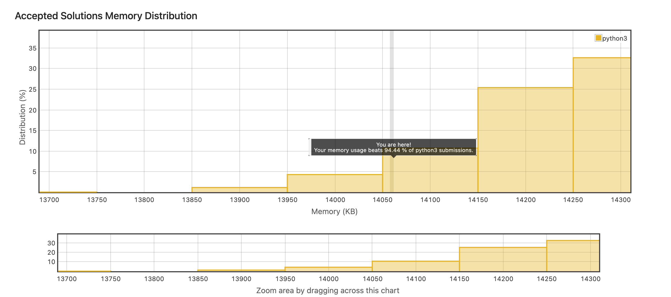The height and width of the screenshot is (297, 671).
Task: Click the 14150–14250 bar in overview chart
Action: tap(503, 259)
